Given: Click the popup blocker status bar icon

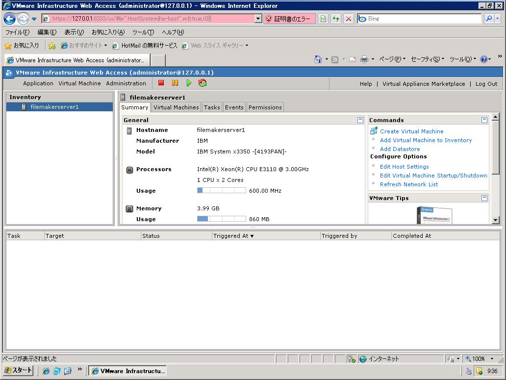Looking at the screenshot, I should coord(352,359).
